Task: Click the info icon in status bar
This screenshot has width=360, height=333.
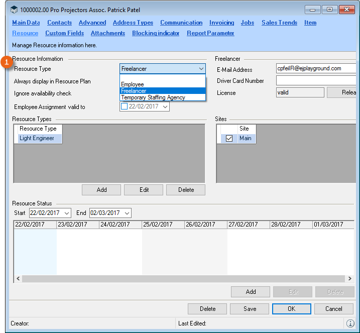Action: click(350, 323)
